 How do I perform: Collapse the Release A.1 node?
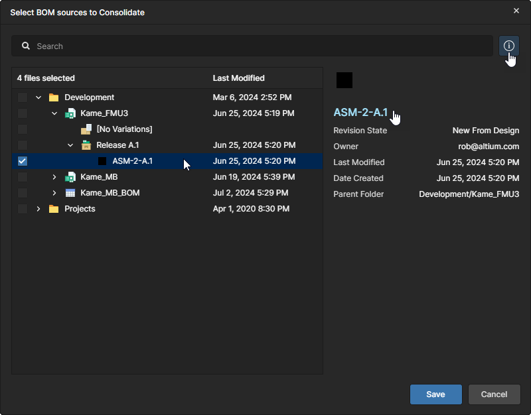[x=70, y=145]
